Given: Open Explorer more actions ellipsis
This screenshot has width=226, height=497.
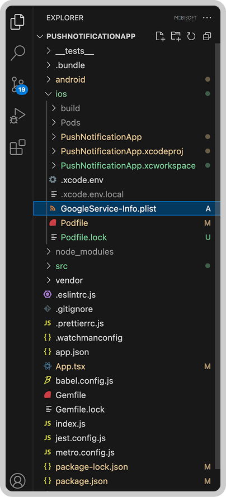Looking at the screenshot, I should click(207, 18).
